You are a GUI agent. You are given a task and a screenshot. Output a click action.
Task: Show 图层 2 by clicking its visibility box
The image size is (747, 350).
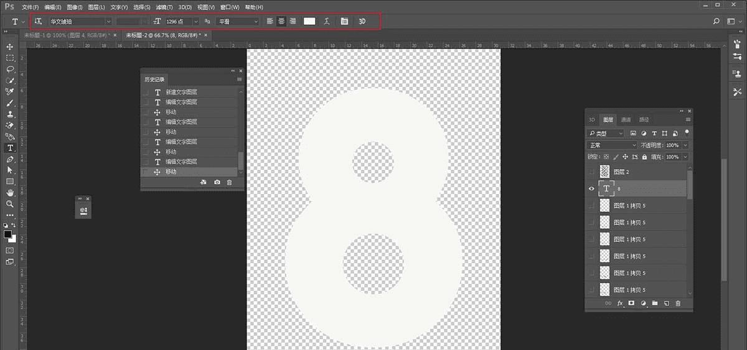[591, 172]
